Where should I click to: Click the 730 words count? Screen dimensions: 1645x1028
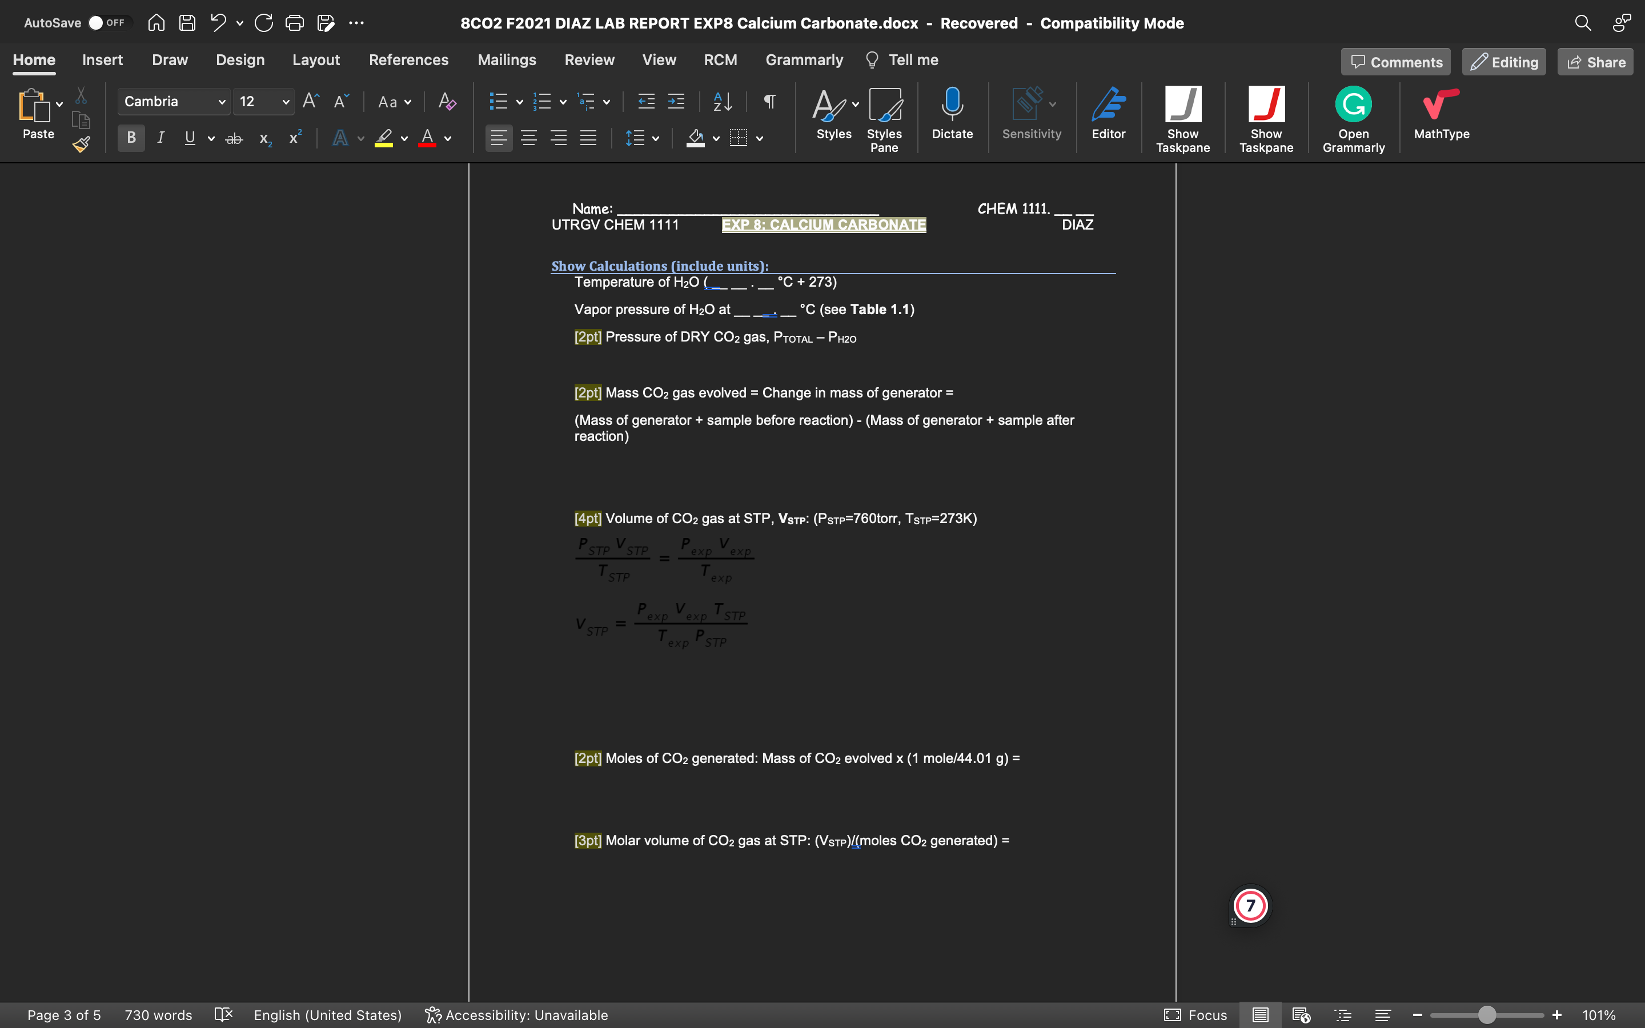tap(158, 1015)
